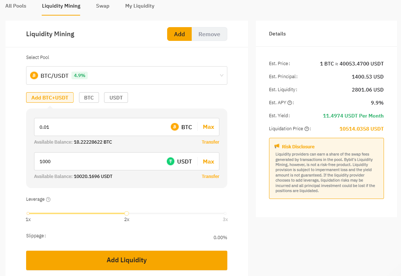
Task: Click the Details panel heading
Action: (x=277, y=34)
